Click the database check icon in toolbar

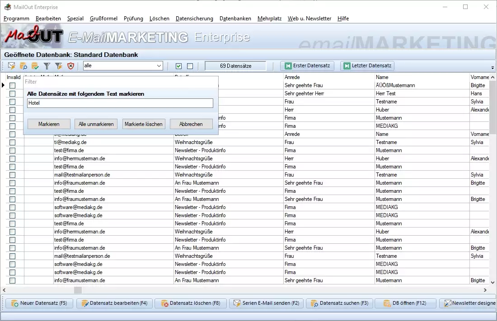pos(35,66)
